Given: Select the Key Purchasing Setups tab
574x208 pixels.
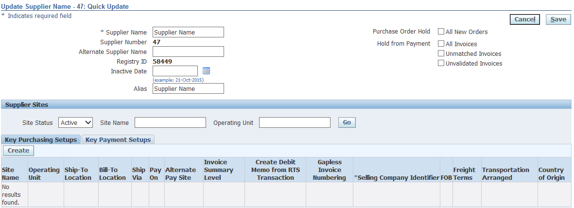Looking at the screenshot, I should click(x=41, y=139).
